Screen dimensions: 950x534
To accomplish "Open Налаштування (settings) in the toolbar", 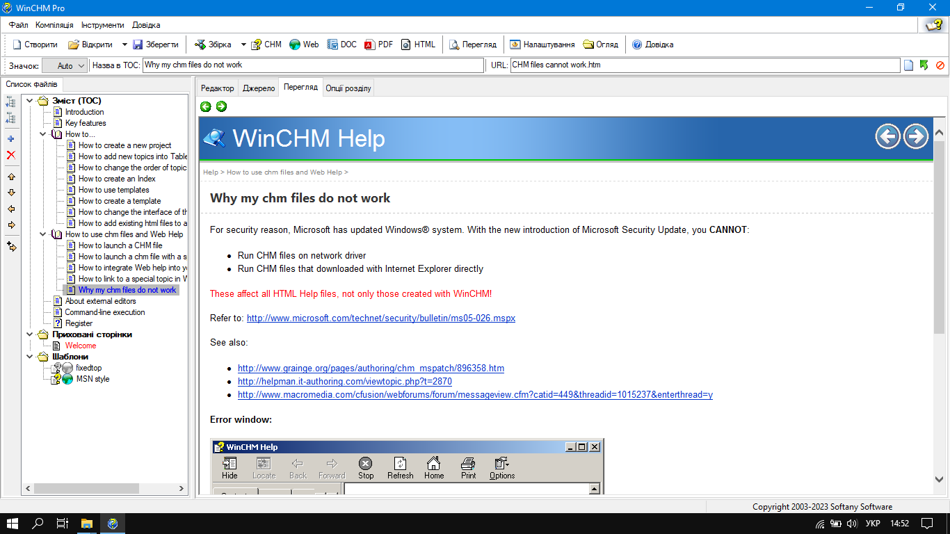I will tap(542, 44).
